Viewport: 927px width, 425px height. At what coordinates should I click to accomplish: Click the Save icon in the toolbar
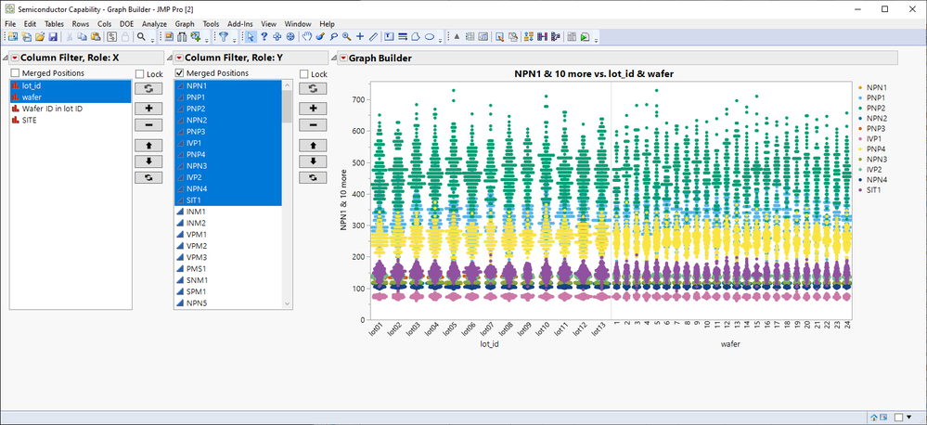tap(53, 37)
